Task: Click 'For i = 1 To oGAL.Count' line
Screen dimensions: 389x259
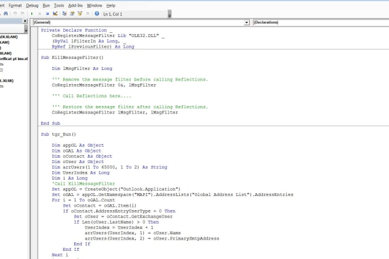Action: pyautogui.click(x=83, y=200)
